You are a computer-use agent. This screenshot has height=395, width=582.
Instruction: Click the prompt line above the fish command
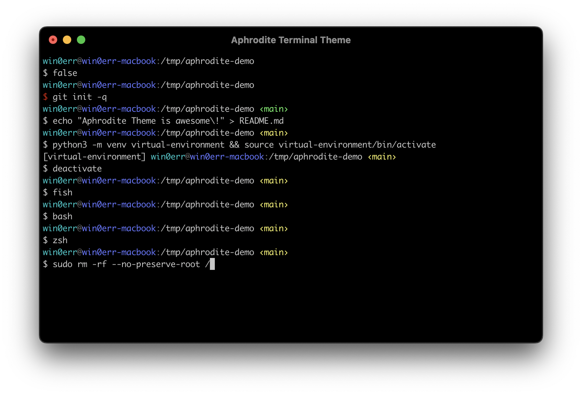click(165, 181)
